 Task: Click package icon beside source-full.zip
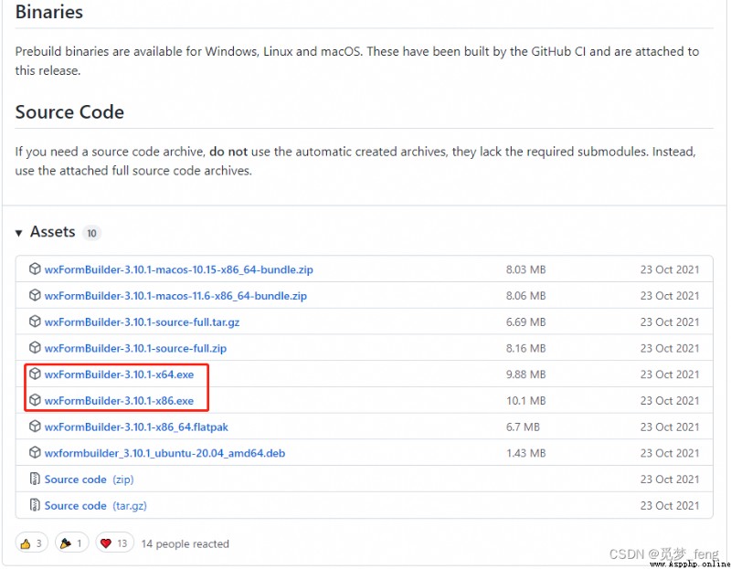pyautogui.click(x=35, y=348)
